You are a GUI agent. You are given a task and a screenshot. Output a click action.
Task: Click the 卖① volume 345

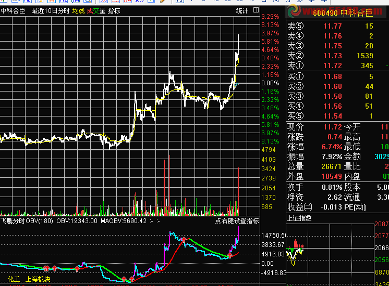point(367,66)
